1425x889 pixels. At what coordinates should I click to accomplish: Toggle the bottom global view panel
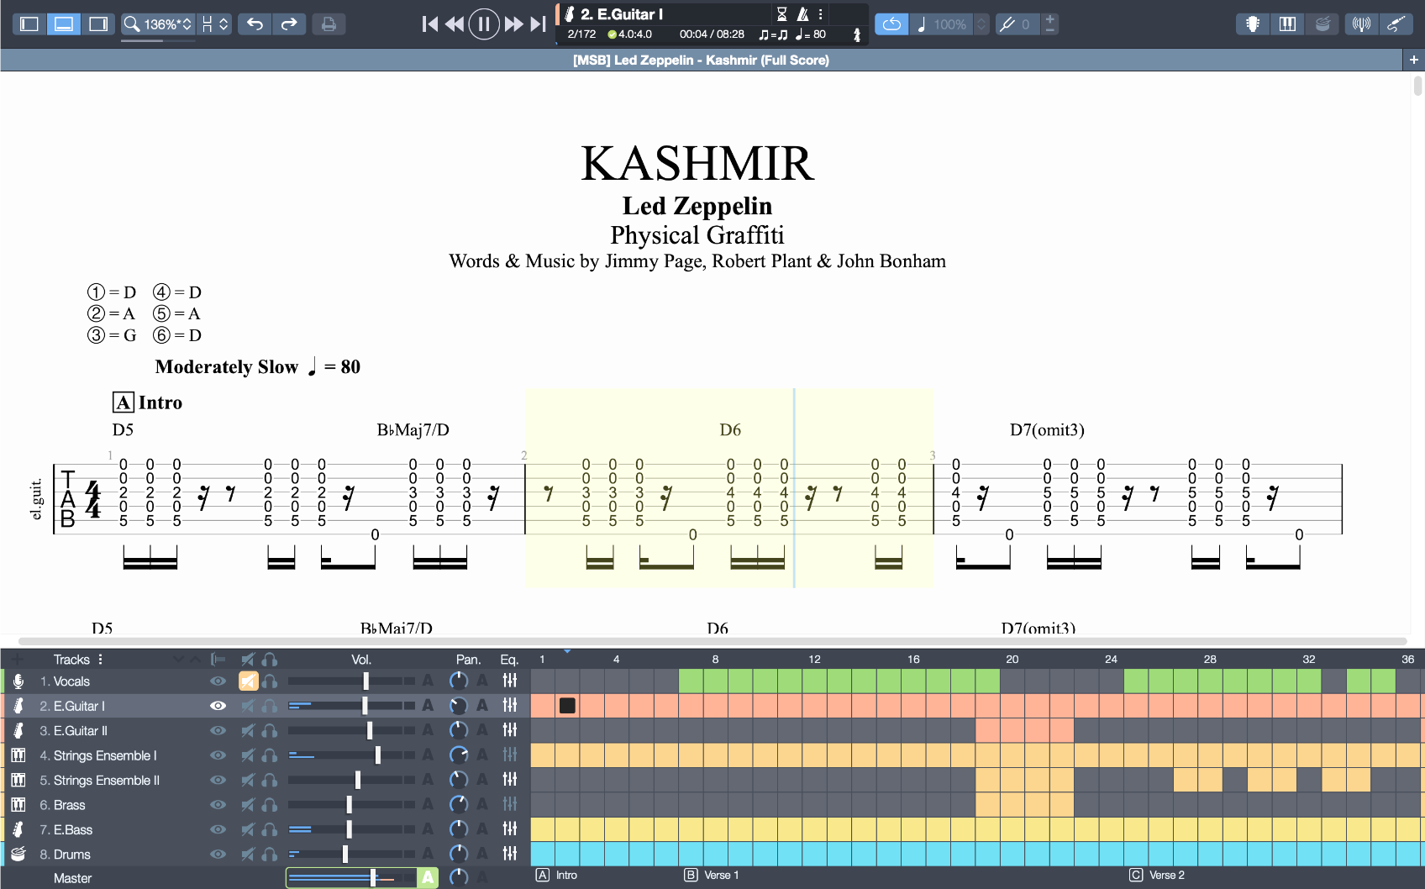(64, 24)
